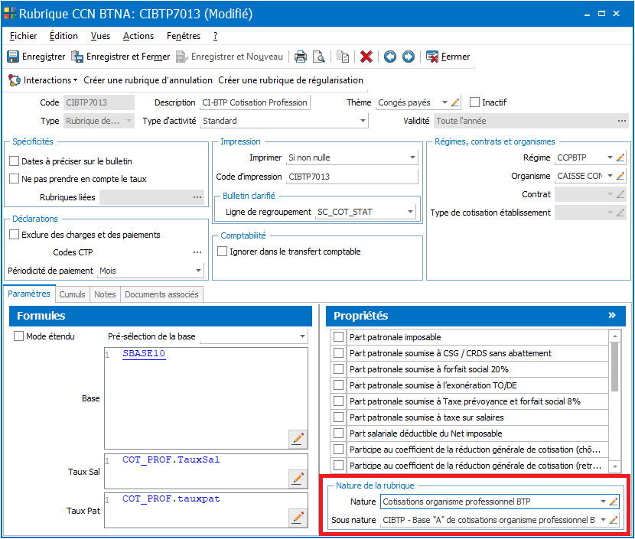Click the copy documents icon
635x539 pixels.
click(x=343, y=57)
